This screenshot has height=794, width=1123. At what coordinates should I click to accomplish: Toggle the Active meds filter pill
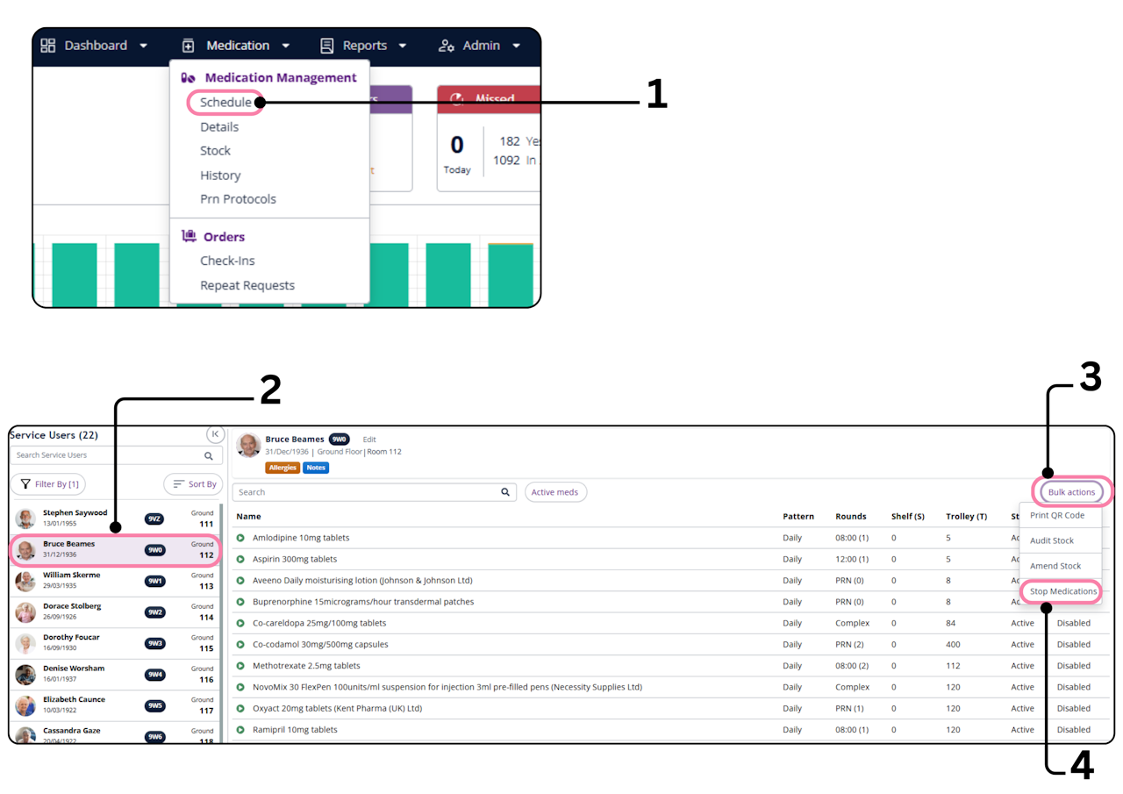[555, 492]
